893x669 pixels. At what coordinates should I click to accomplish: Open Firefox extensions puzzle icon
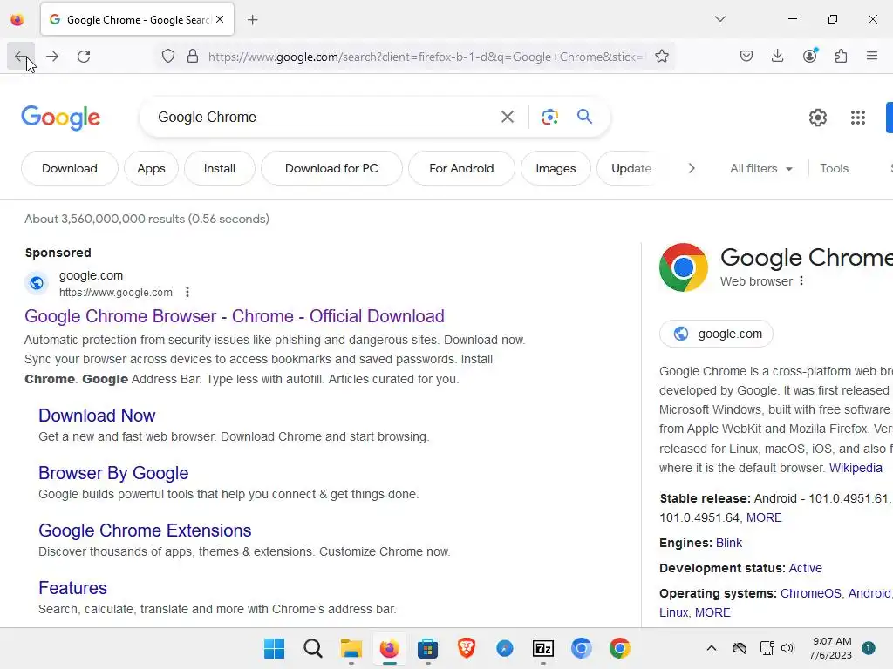pyautogui.click(x=841, y=57)
